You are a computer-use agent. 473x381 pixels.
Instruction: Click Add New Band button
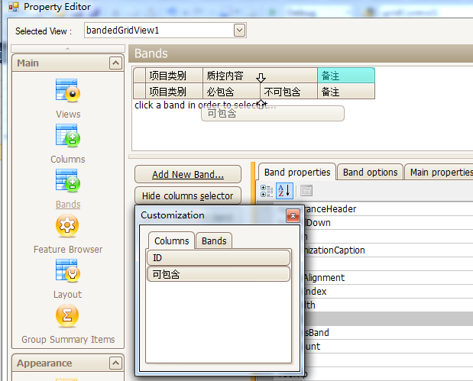188,174
